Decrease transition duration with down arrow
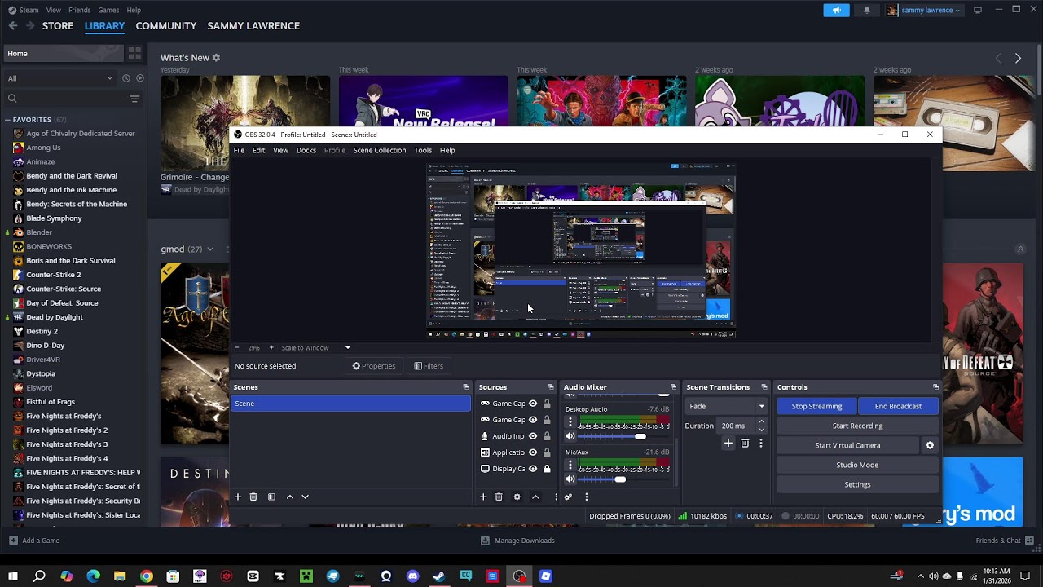Viewport: 1043px width, 587px height. point(761,430)
